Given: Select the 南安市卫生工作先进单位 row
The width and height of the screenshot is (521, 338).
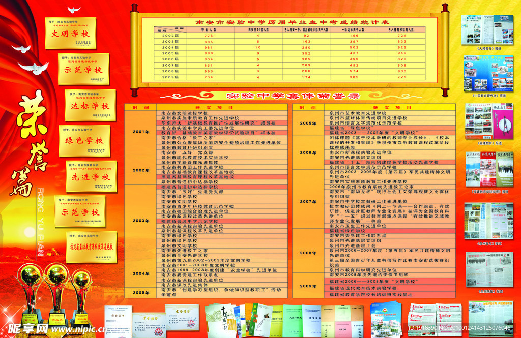Looking at the screenshot, I should 390,226.
